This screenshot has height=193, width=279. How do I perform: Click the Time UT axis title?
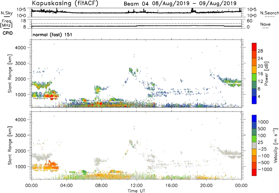[136, 191]
